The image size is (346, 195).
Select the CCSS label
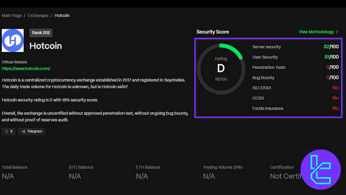pos(258,98)
